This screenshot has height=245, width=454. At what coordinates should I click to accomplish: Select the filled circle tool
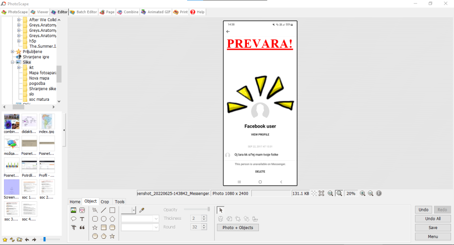click(x=95, y=236)
